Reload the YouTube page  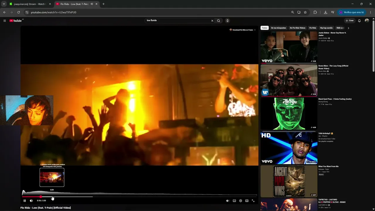click(x=18, y=12)
